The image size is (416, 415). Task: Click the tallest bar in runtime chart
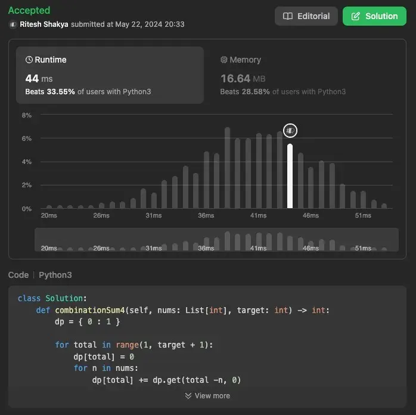click(227, 168)
